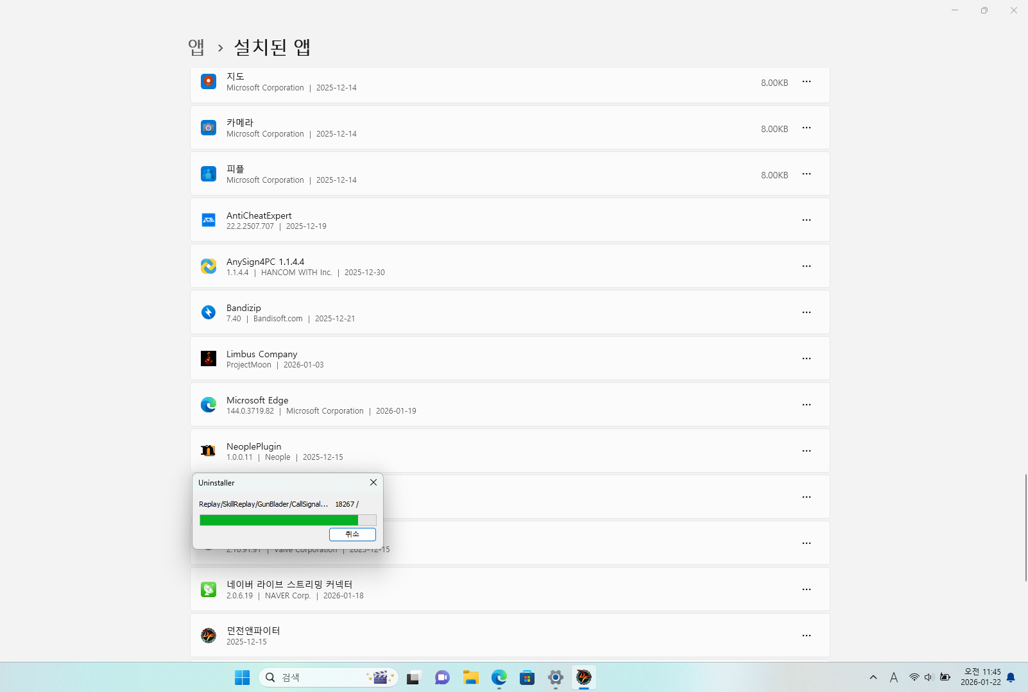Open the three-dot menu for AntiCheatExpert
This screenshot has height=692, width=1028.
pyautogui.click(x=807, y=220)
